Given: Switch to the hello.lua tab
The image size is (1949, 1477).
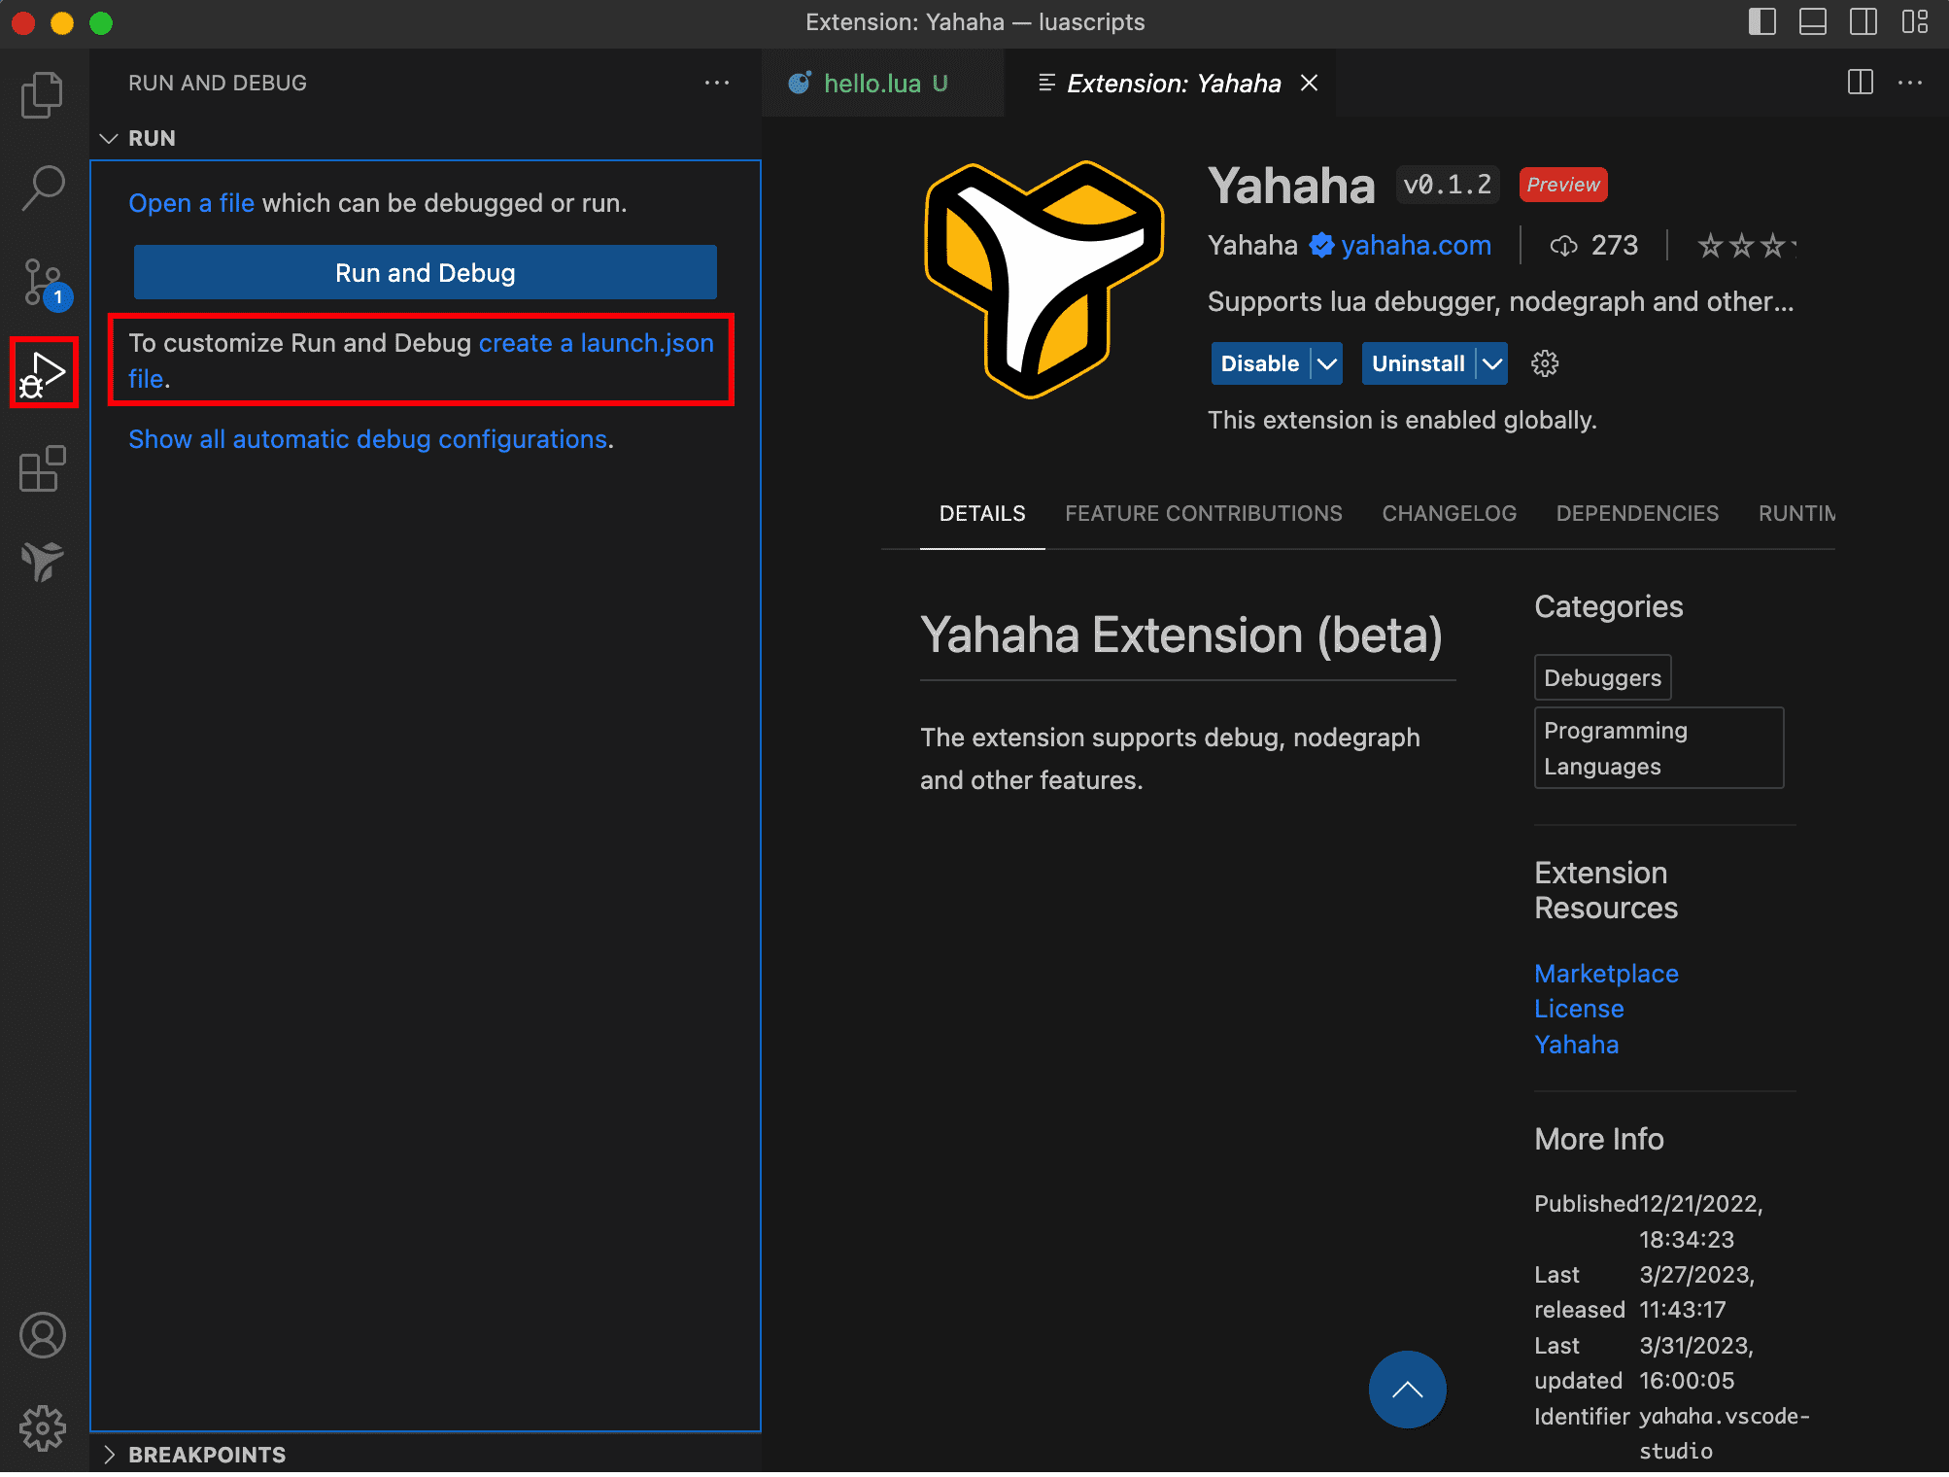Looking at the screenshot, I should (872, 83).
